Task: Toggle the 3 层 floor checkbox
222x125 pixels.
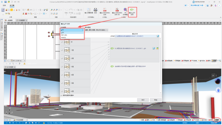Action: pyautogui.click(x=62, y=67)
